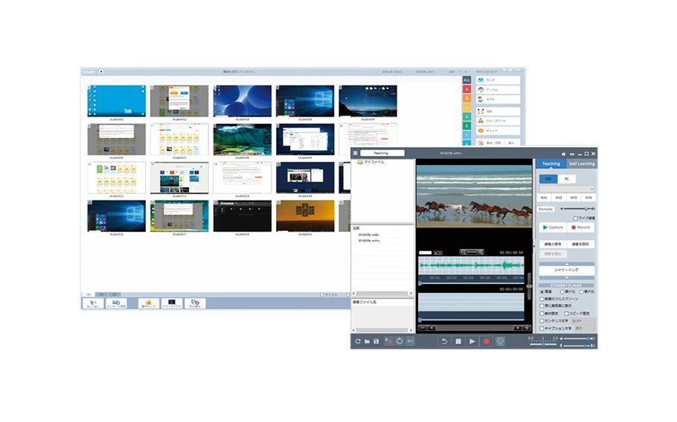
Task: Click the Remote volume slider
Action: click(576, 209)
